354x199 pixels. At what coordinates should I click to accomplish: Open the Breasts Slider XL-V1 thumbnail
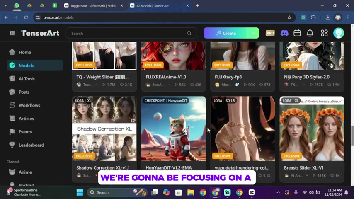pos(312,129)
